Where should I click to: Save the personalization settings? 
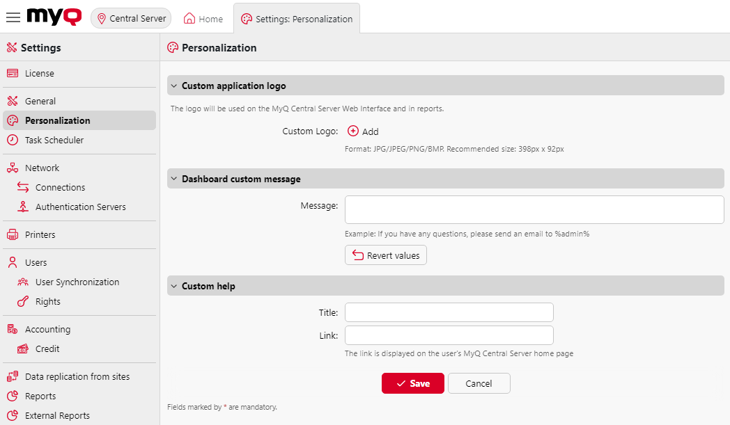412,383
